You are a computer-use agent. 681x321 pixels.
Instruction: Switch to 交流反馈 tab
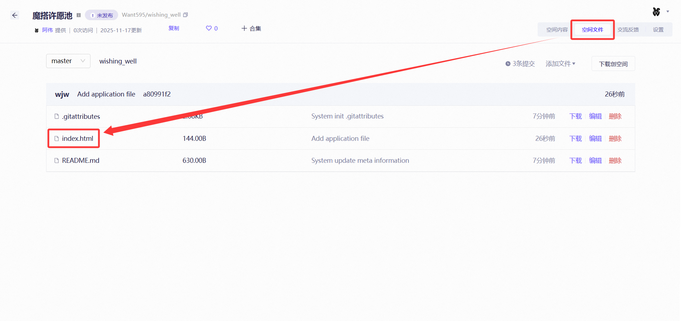tap(628, 30)
